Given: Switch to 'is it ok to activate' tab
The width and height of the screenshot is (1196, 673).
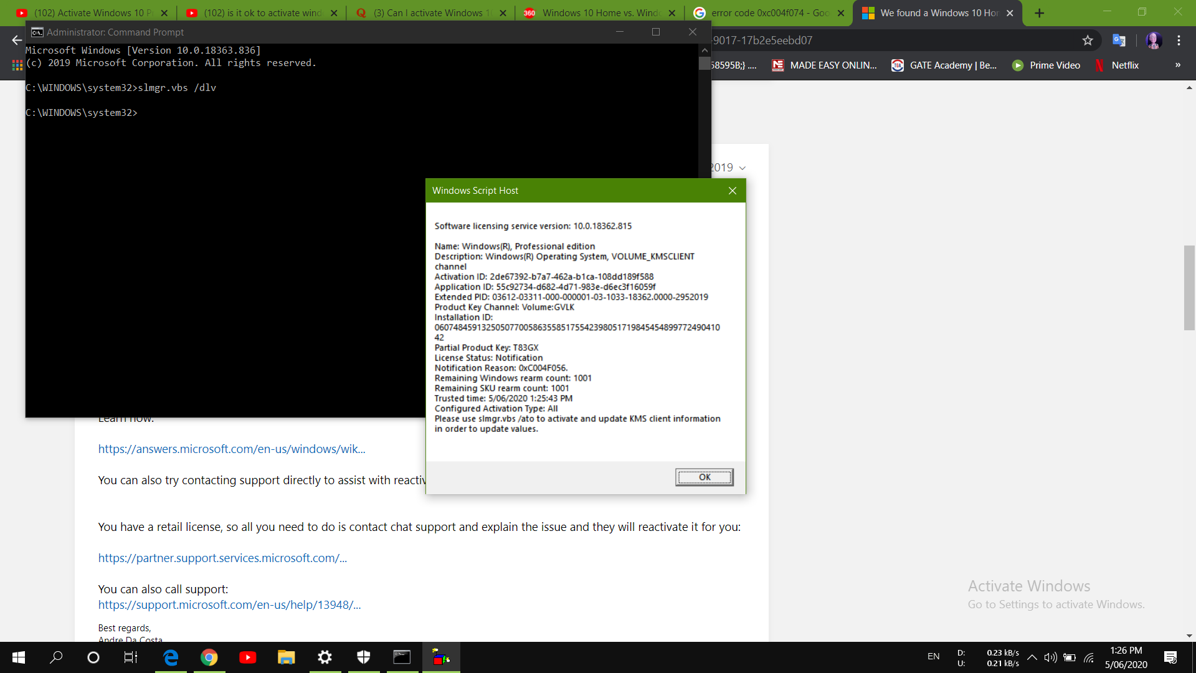Looking at the screenshot, I should tap(263, 13).
